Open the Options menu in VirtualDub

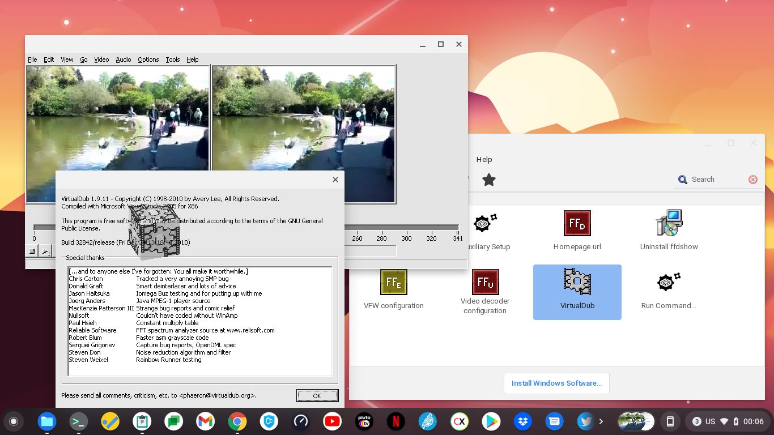[148, 59]
